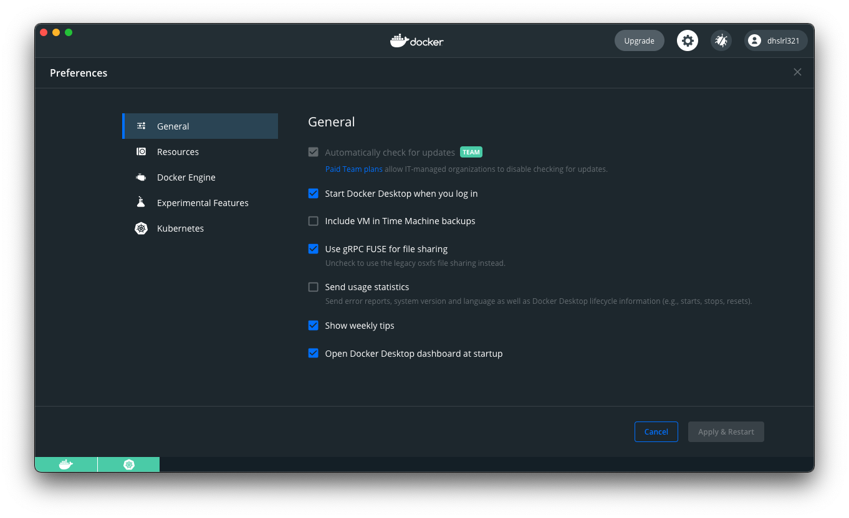Click the TEAM badge
Viewport: 849px width, 518px height.
tap(471, 152)
